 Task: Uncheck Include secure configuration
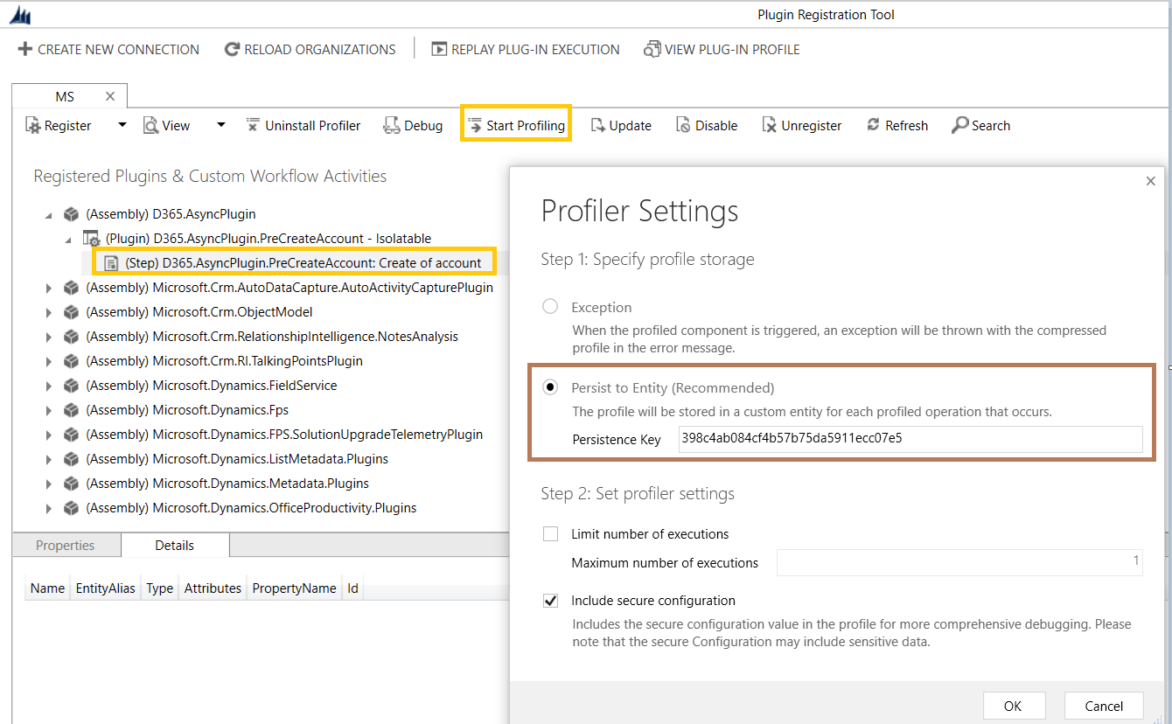(550, 601)
